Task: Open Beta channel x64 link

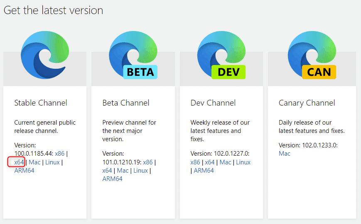Action: coord(107,170)
